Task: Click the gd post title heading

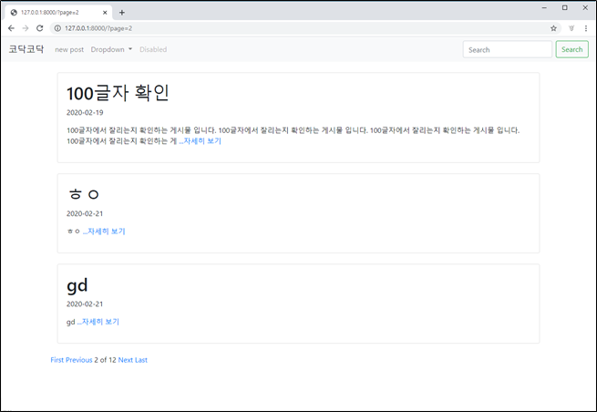Action: (x=77, y=284)
